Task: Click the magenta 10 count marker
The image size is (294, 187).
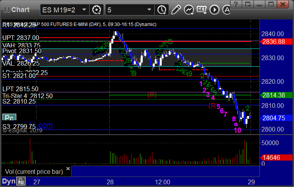Action: (x=237, y=130)
